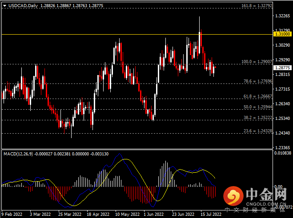Open the chart menu triangle beside USDCAD,Daily
This screenshot has width=293, height=218.
coord(5,6)
